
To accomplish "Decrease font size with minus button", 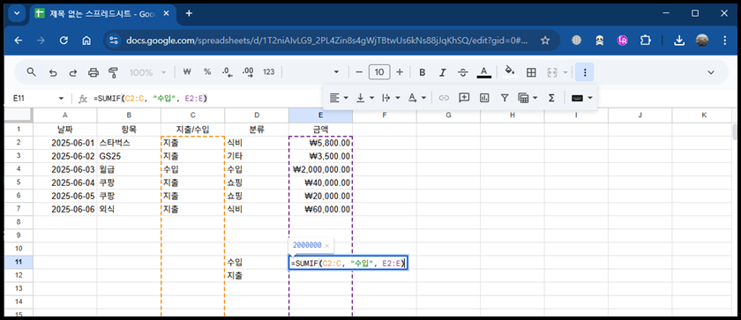I will (x=359, y=72).
